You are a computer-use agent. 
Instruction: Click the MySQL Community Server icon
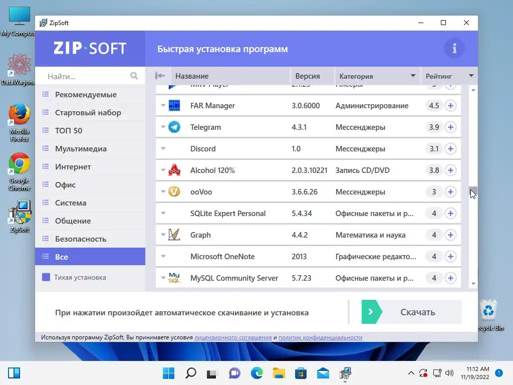click(x=174, y=278)
